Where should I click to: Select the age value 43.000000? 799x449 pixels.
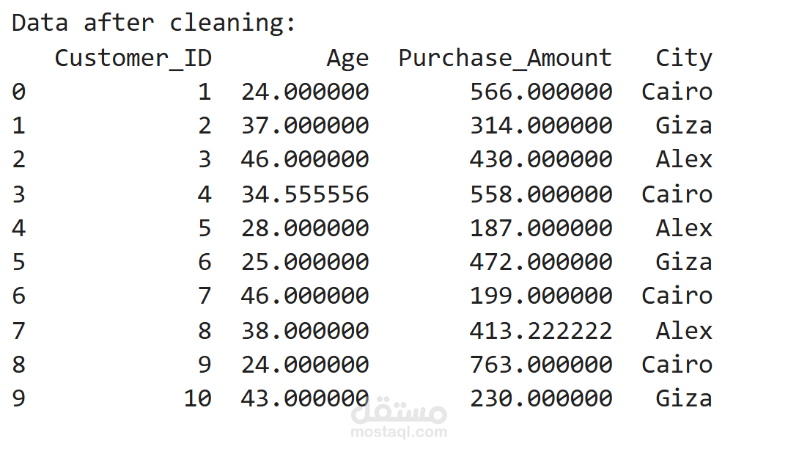click(x=305, y=398)
